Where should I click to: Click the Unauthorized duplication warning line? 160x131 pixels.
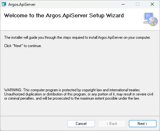click(x=79, y=94)
